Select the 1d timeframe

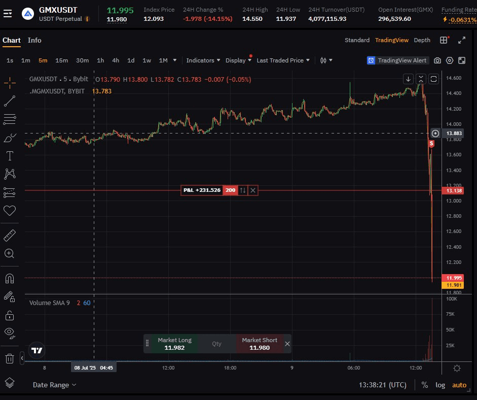(x=131, y=60)
